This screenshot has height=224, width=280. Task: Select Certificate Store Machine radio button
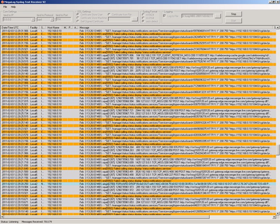pos(78,18)
